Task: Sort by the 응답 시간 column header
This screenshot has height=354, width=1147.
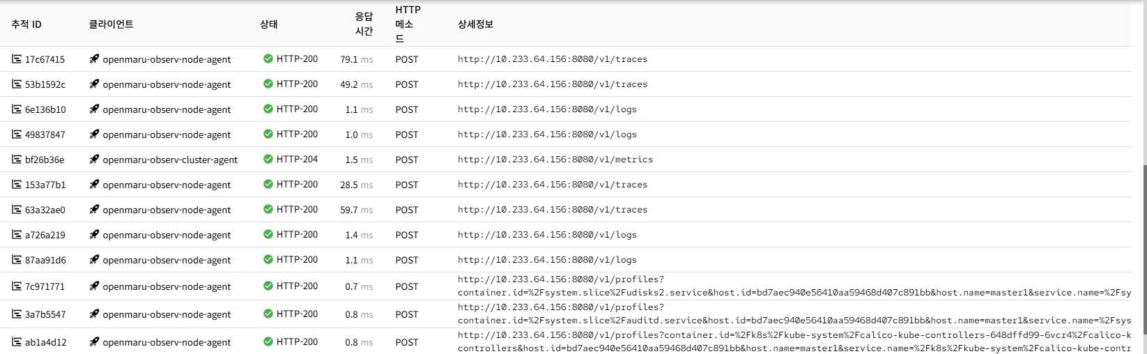Action: pos(364,24)
